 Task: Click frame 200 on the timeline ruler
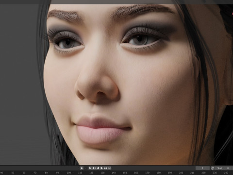pyautogui.click(x=181, y=173)
